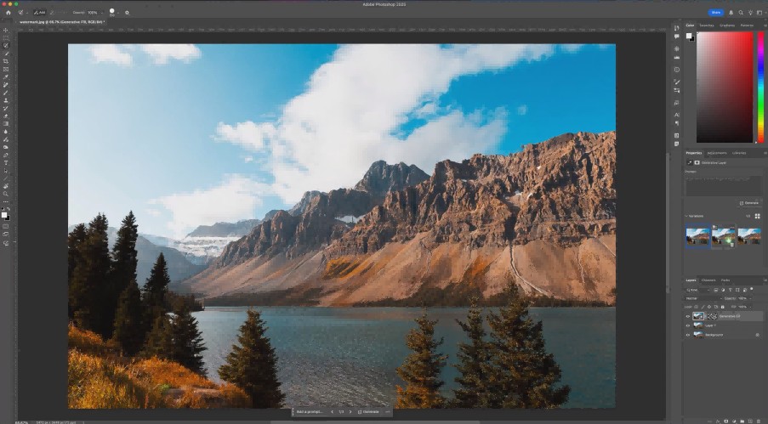Click Generate in contextual task bar
The image size is (768, 424).
[368, 412]
